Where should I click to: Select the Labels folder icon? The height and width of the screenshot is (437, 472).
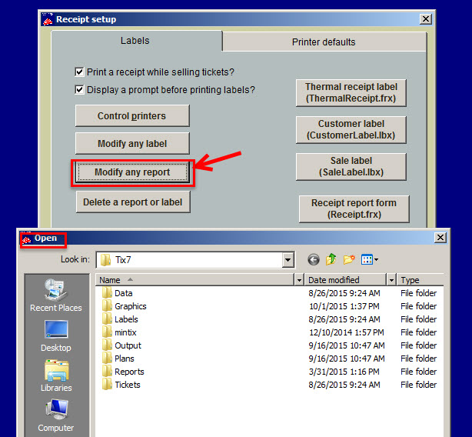click(107, 319)
